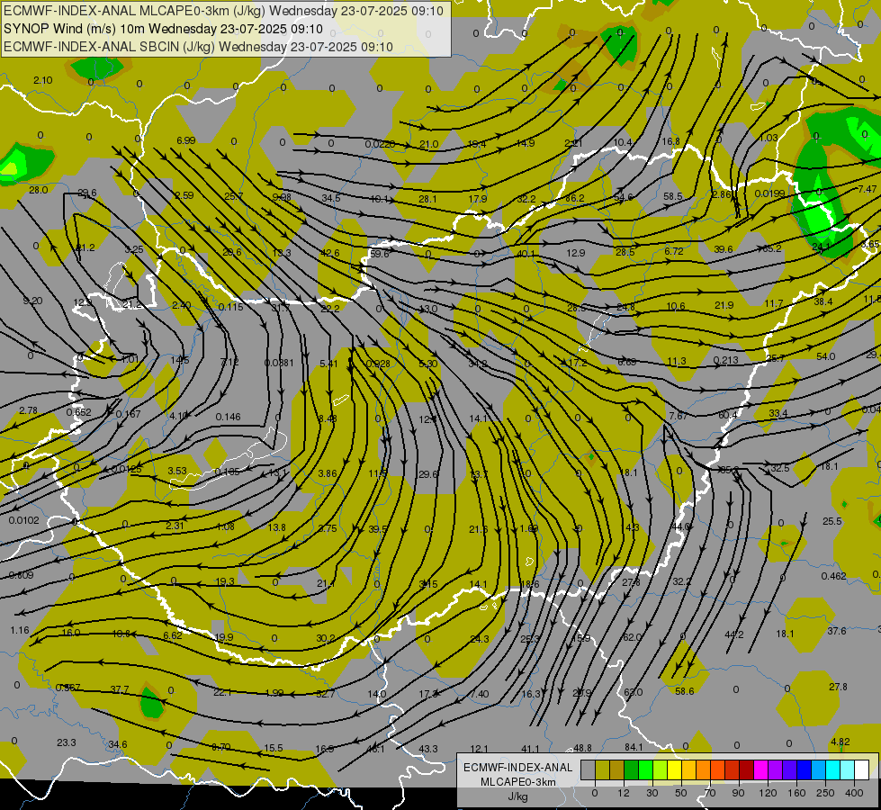The height and width of the screenshot is (810, 881).
Task: Click the map value '38.4'
Action: [x=823, y=301]
